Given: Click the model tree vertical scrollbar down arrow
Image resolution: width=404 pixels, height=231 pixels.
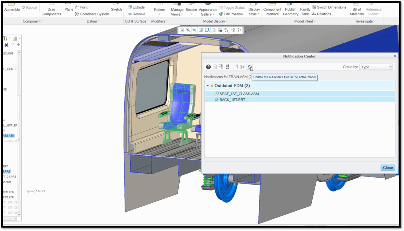Looking at the screenshot, I should 19,214.
